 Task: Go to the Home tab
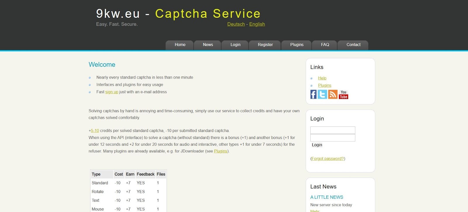point(180,45)
